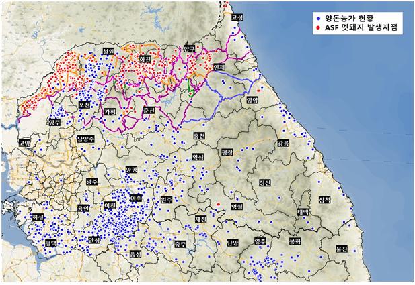Viewport: 415px width, 285px height.
Task: Select the 철원 city label
Action: pos(108,51)
